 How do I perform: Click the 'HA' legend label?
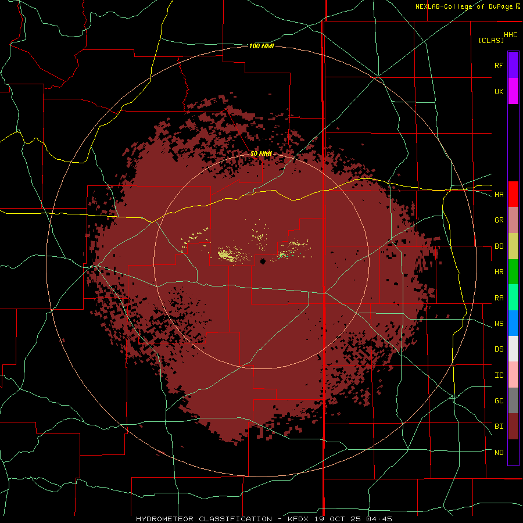[499, 194]
